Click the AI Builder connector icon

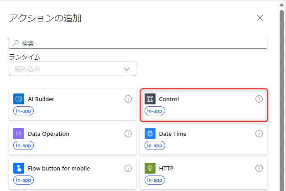tap(19, 99)
